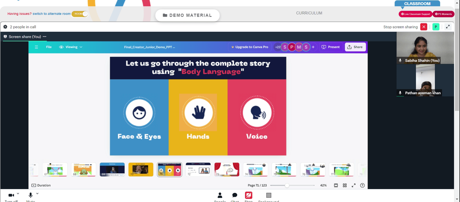Click the Final_Creator_Junior_Demo_PPT file title
The width and height of the screenshot is (460, 202).
coord(149,47)
